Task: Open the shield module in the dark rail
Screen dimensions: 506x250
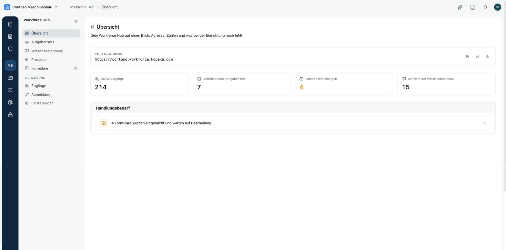Action: (x=10, y=49)
